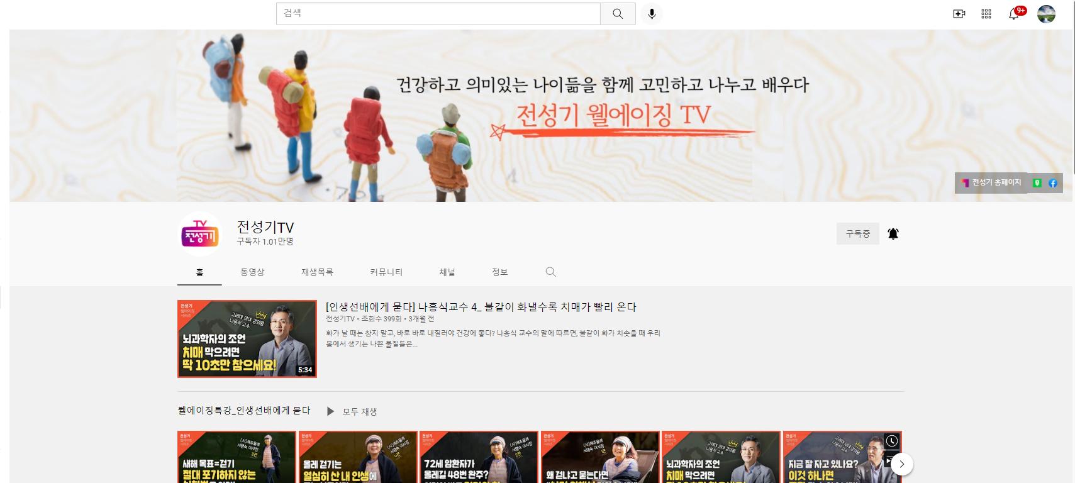Screen dimensions: 1075x483
Task: Click the 모두 재생 play all text
Action: point(360,412)
